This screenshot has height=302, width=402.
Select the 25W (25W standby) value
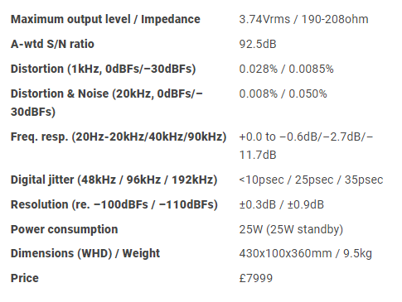coord(291,229)
